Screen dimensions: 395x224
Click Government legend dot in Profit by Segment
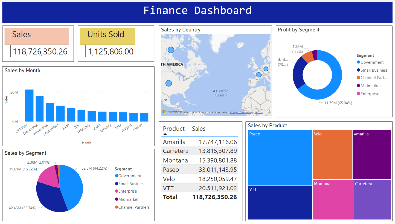click(x=358, y=63)
